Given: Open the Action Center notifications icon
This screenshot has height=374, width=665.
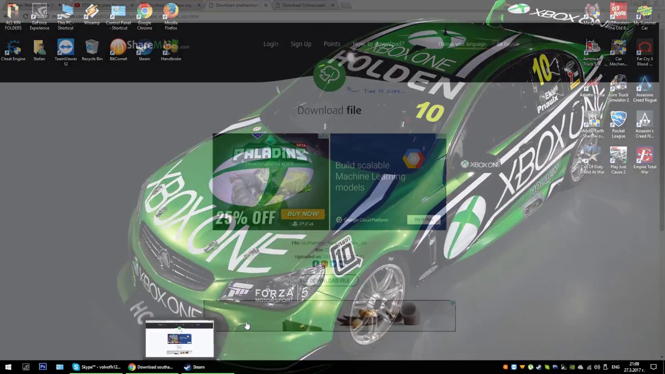Looking at the screenshot, I should coord(654,367).
